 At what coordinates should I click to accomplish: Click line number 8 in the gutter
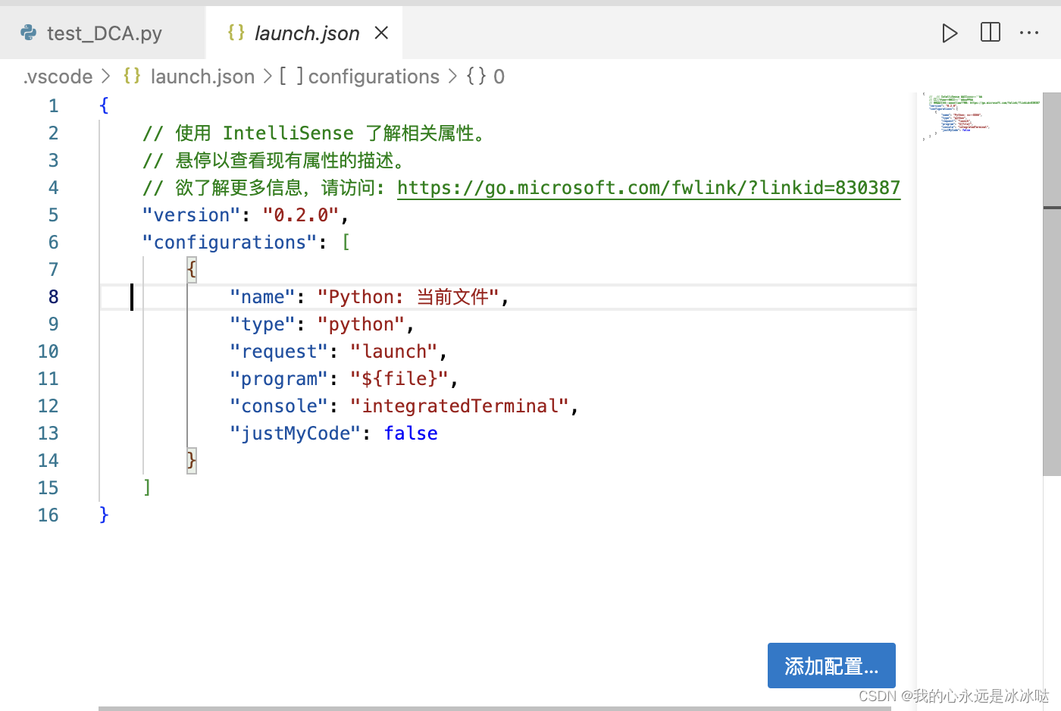click(x=53, y=297)
